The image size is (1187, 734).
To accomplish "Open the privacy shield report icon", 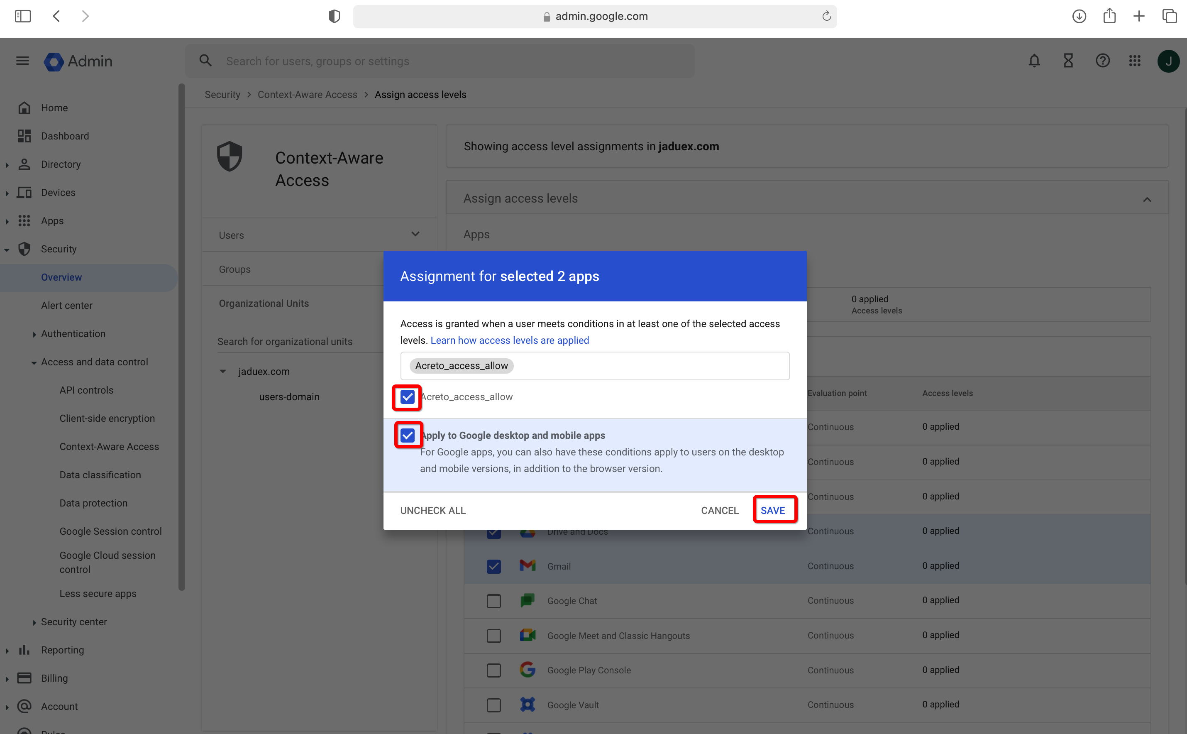I will [334, 16].
